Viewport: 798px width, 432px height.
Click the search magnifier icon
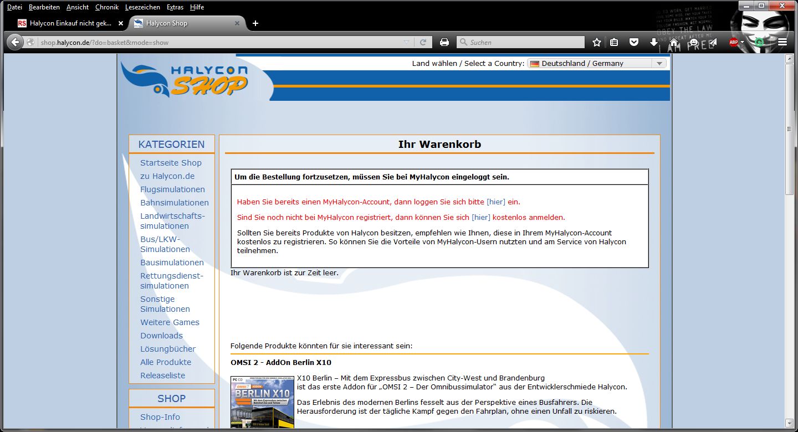[x=463, y=42]
